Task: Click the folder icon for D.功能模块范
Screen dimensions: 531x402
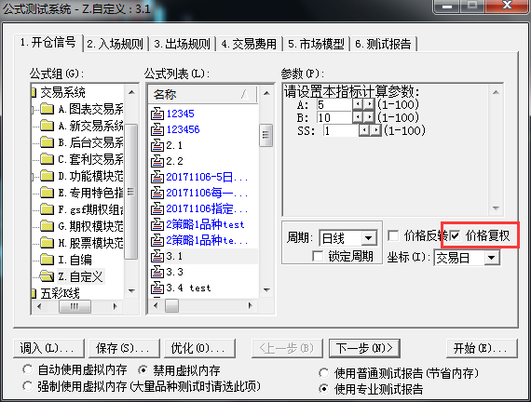Action: [48, 176]
